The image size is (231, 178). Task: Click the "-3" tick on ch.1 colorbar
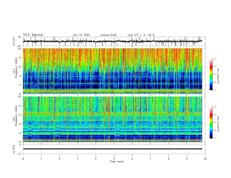[x=215, y=59]
